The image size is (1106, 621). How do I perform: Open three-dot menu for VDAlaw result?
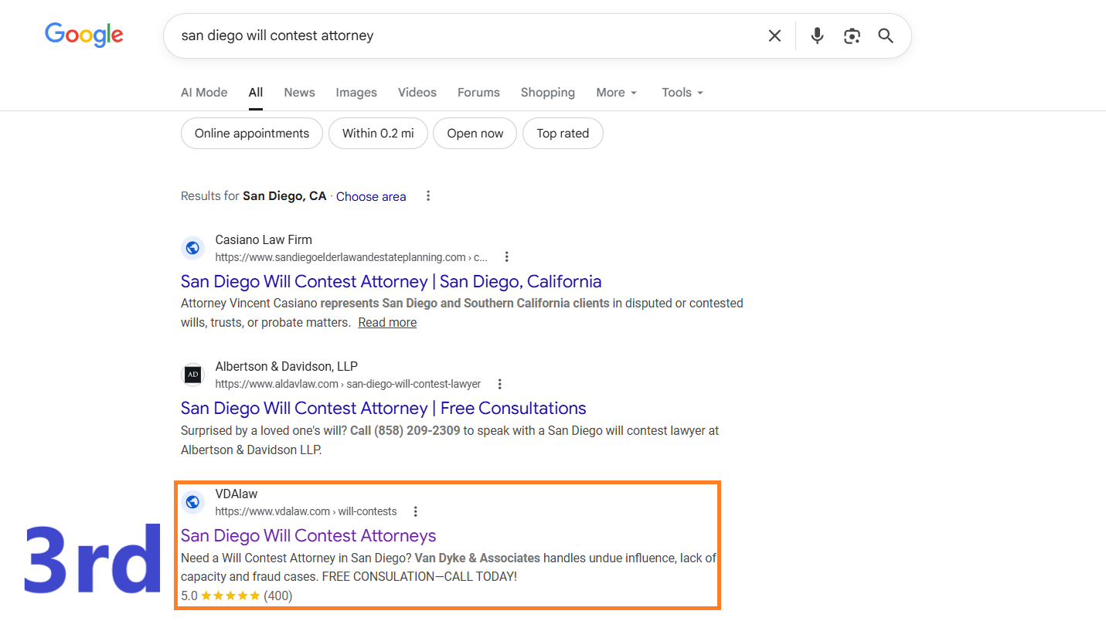(x=416, y=511)
